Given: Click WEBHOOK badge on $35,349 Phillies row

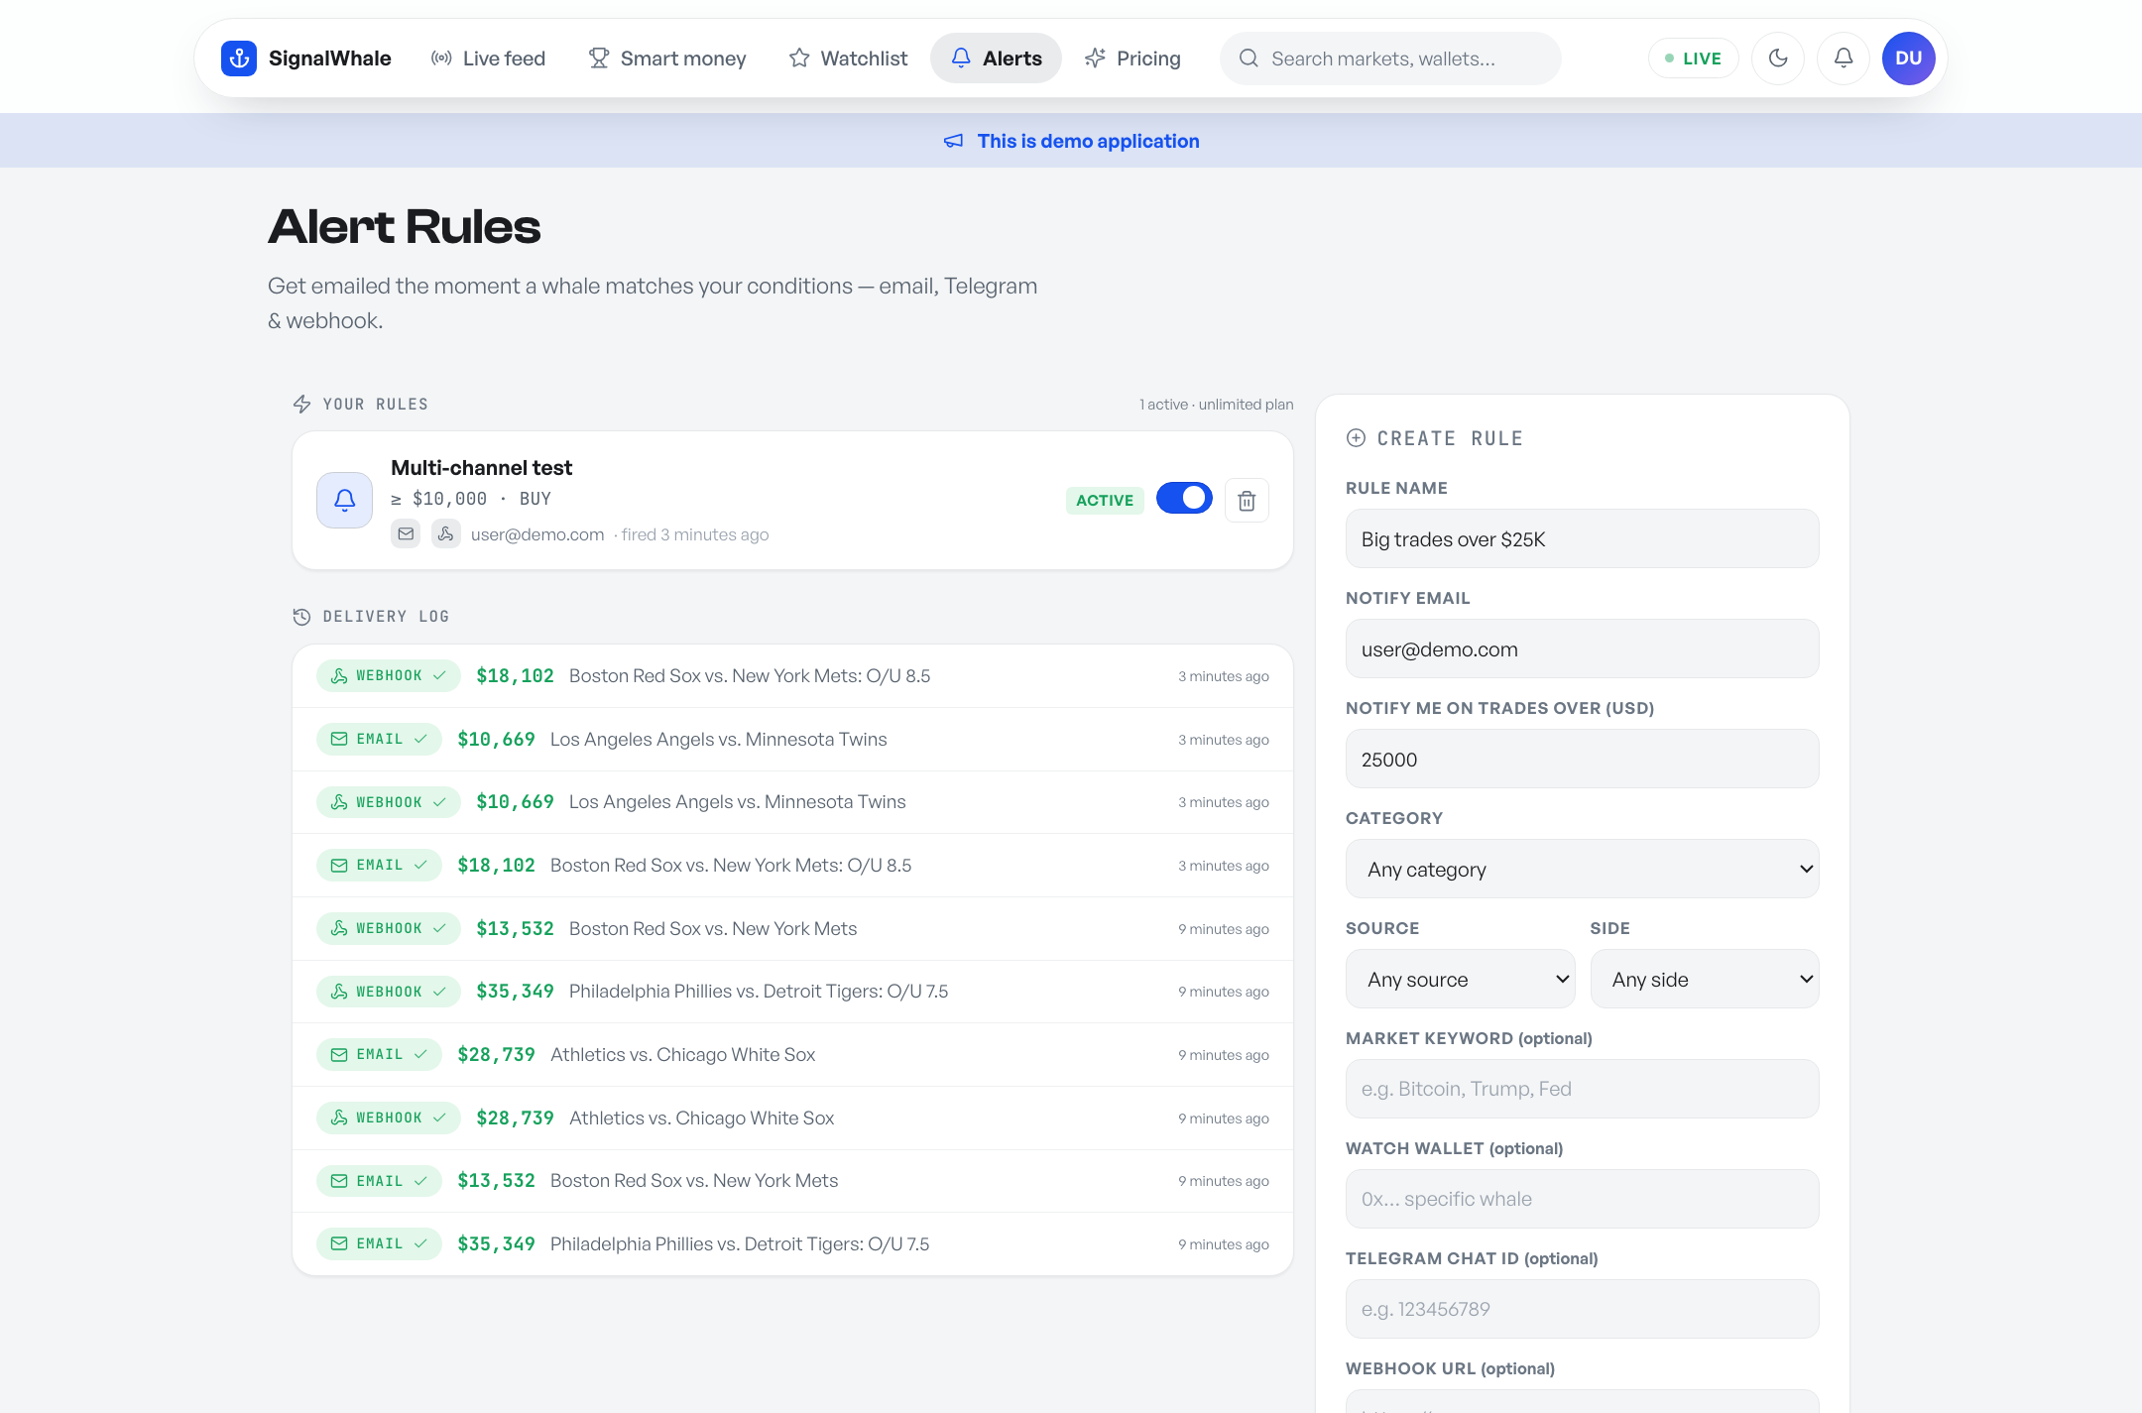Looking at the screenshot, I should pos(389,992).
